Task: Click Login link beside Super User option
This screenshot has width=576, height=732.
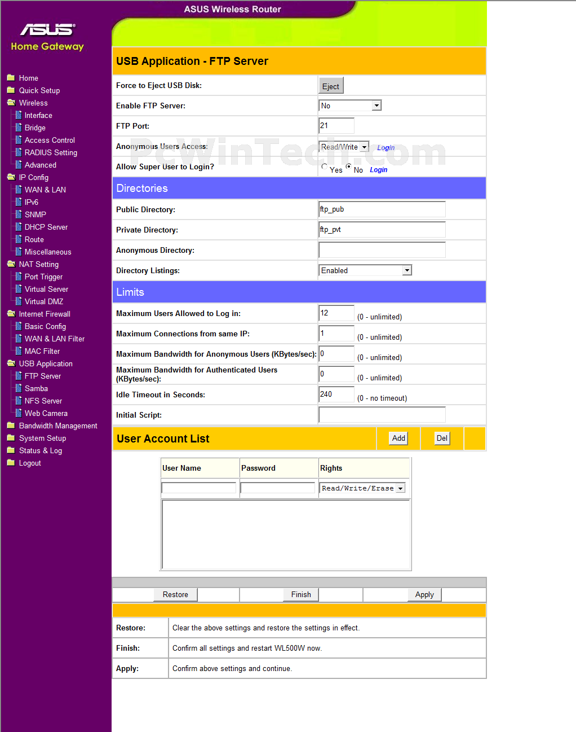Action: click(379, 170)
